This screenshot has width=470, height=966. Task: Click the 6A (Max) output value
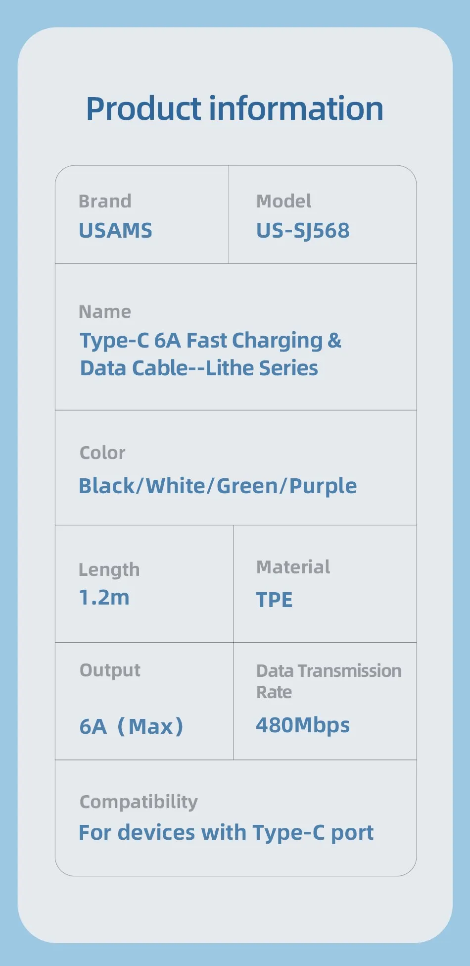tap(131, 726)
